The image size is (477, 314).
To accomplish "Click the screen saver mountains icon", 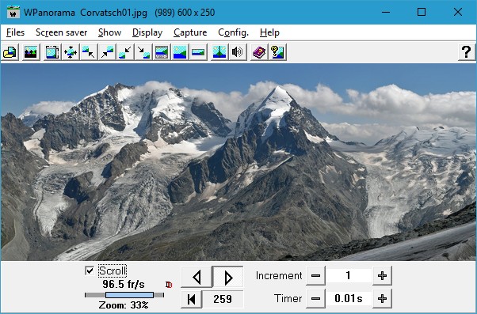I will [30, 52].
